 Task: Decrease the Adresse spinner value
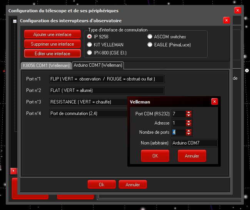188,125
